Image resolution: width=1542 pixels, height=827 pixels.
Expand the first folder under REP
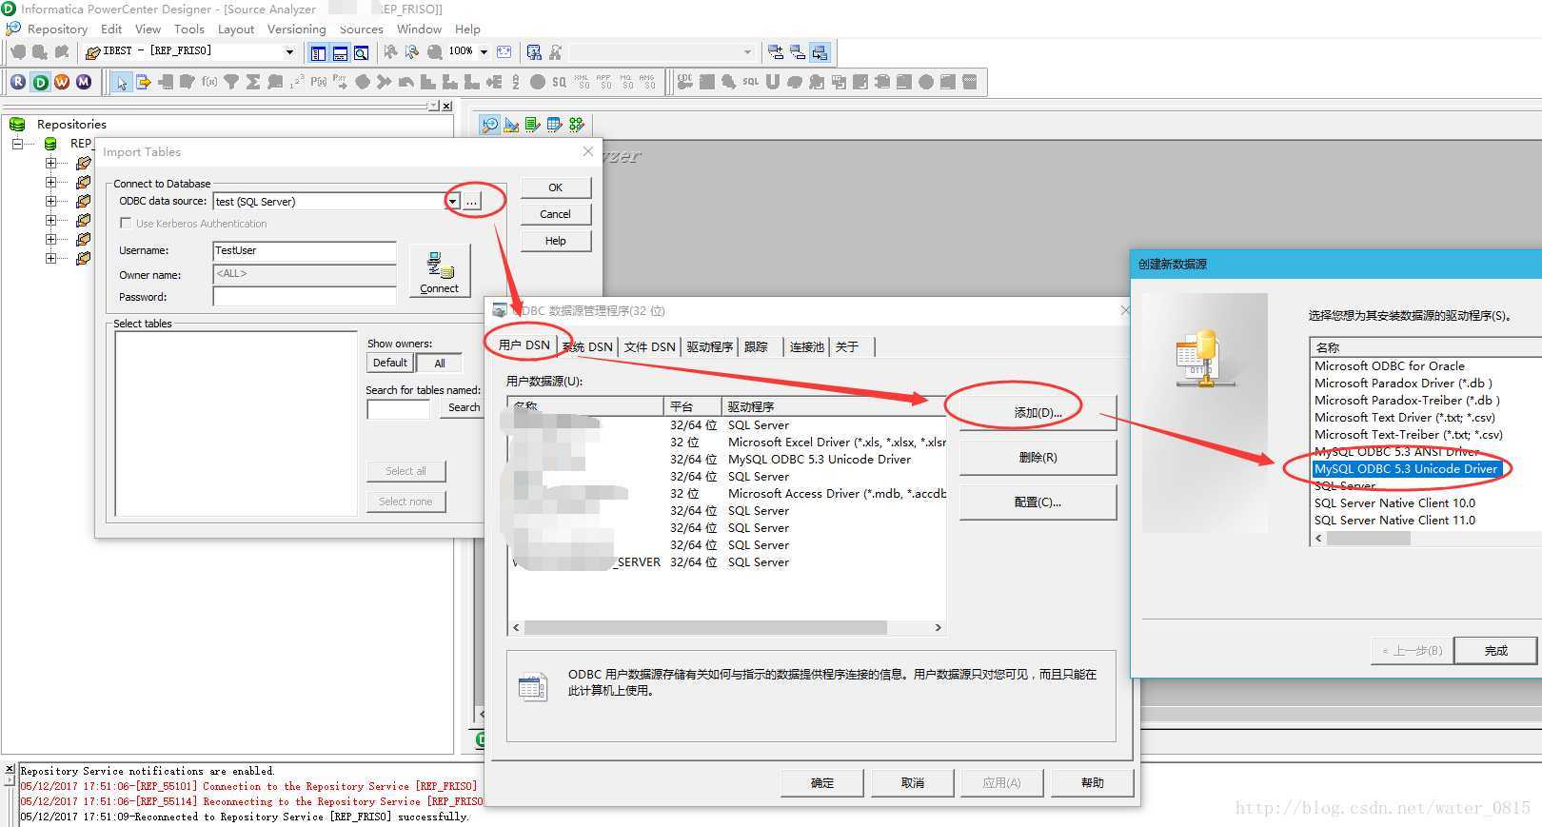[50, 163]
